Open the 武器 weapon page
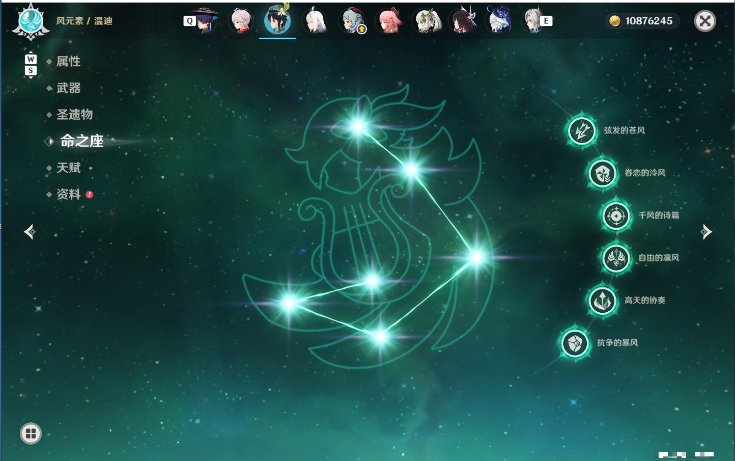735x461 pixels. [68, 88]
